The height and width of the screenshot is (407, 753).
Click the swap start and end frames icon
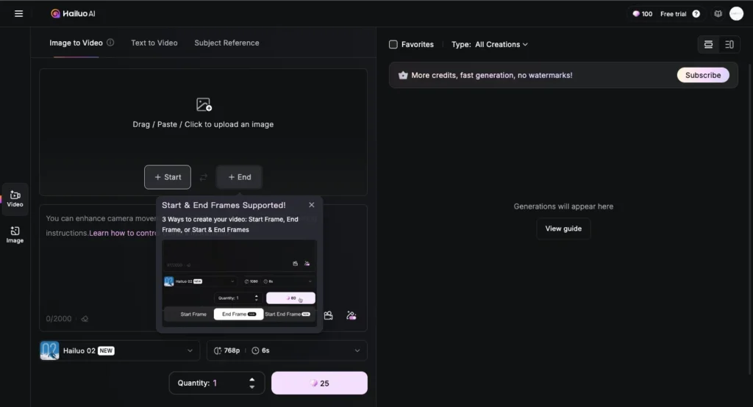[204, 177]
